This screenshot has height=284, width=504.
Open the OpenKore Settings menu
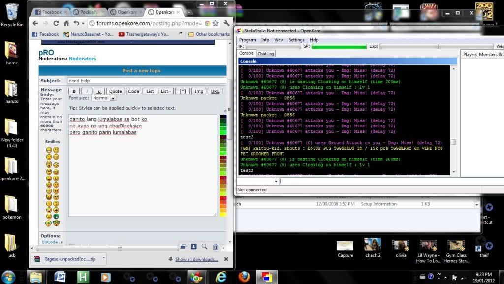click(x=296, y=40)
